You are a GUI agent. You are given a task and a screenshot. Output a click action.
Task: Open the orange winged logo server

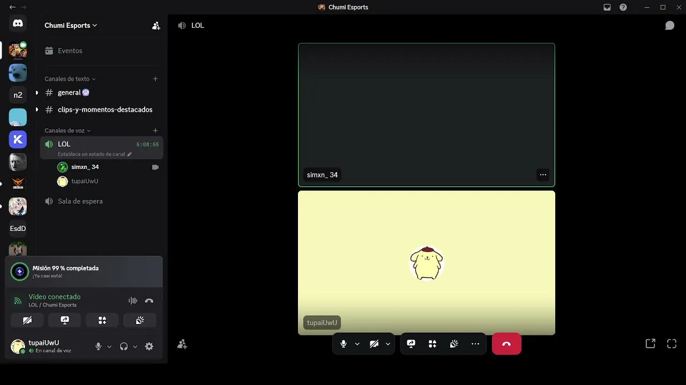(18, 184)
